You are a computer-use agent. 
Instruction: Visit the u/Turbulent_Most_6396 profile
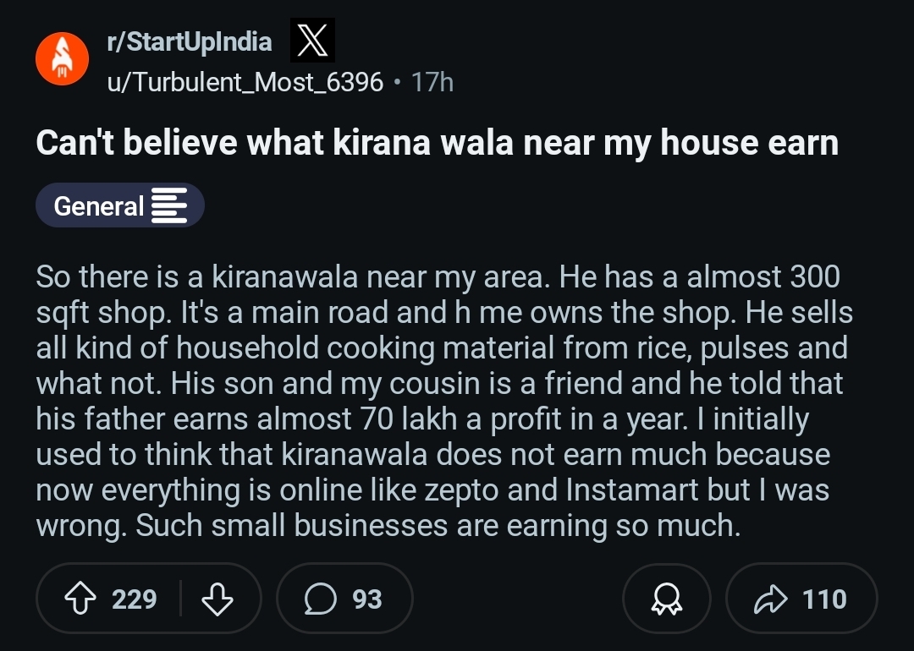245,82
